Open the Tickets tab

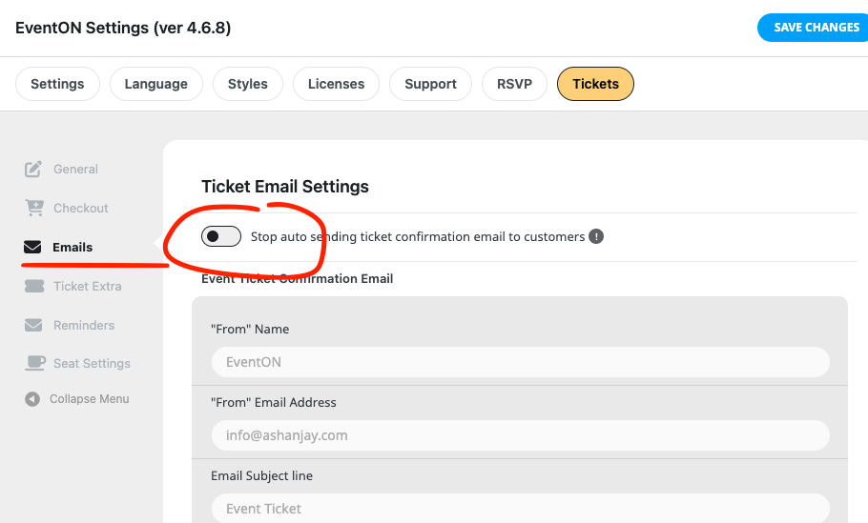pyautogui.click(x=595, y=84)
